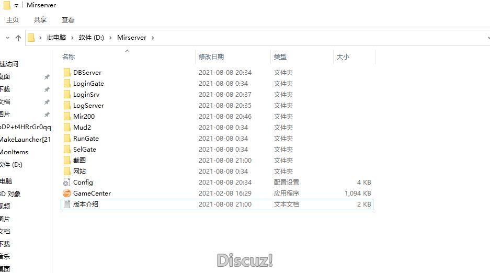This screenshot has width=490, height=273.
Task: Select 软件 (D:) in the navigation pane
Action: point(12,165)
